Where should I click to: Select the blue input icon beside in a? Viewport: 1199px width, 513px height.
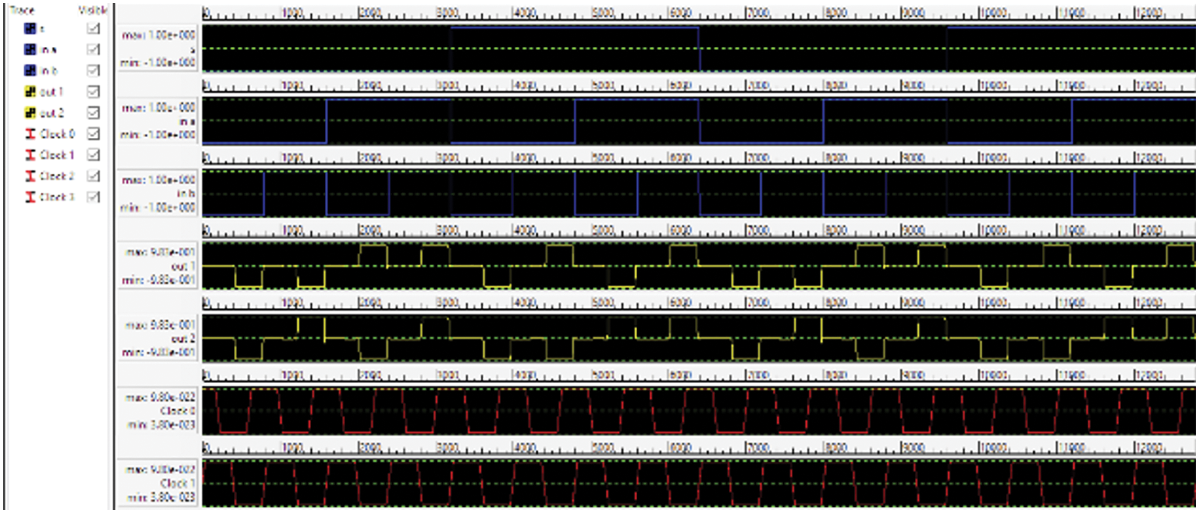coord(30,49)
